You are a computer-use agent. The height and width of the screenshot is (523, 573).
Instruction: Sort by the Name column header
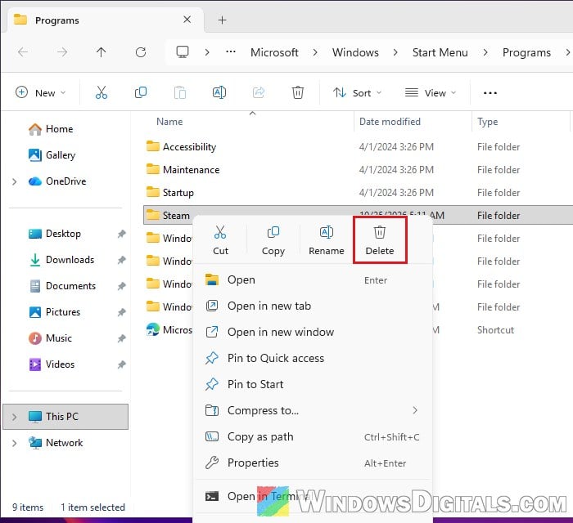coord(169,122)
